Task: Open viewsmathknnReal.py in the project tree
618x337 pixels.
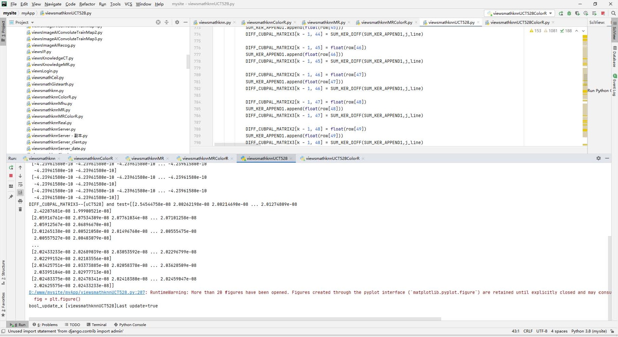Action: click(x=51, y=123)
